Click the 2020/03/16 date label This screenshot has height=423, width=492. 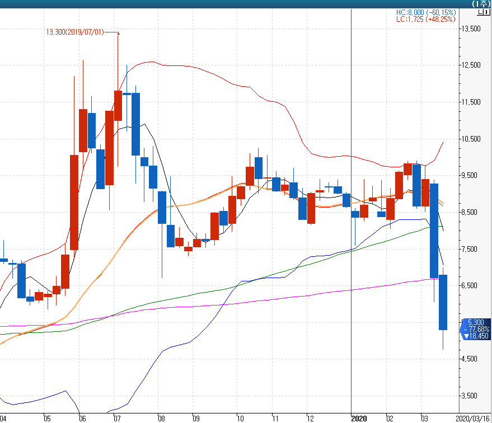[472, 417]
